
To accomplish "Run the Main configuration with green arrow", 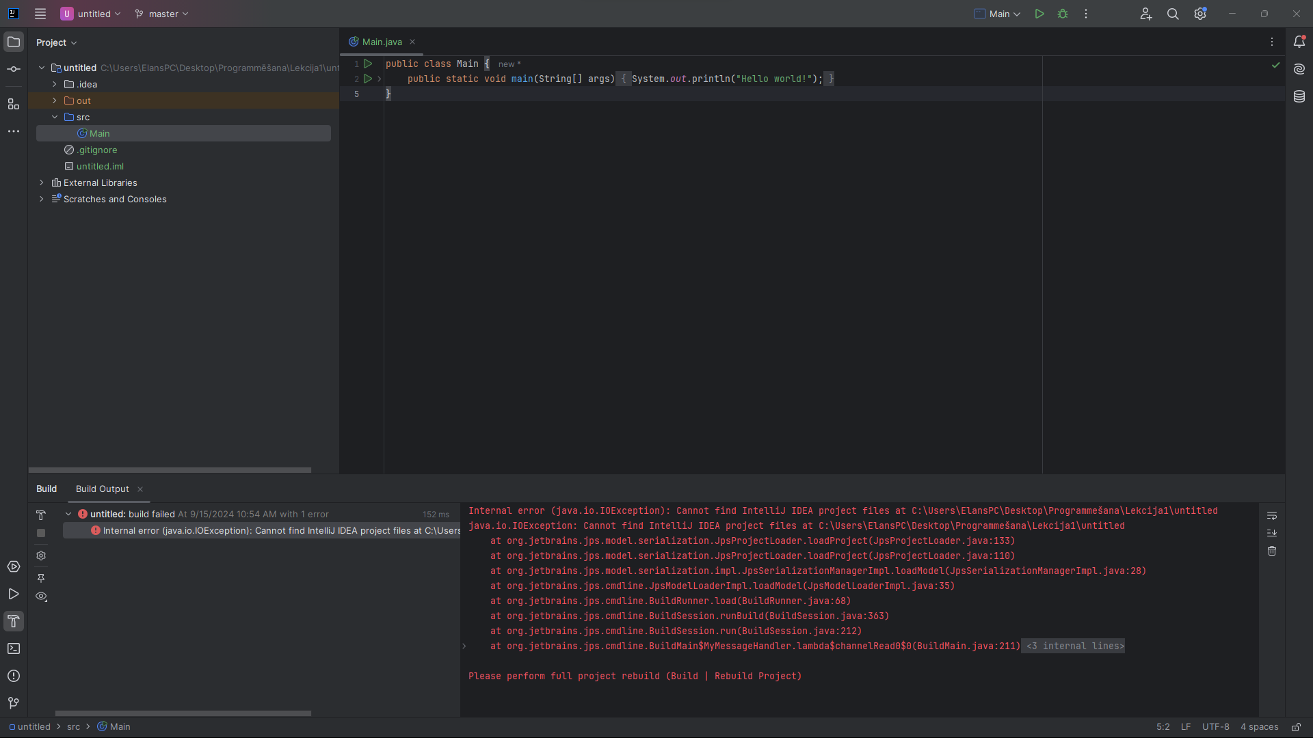I will [1039, 14].
